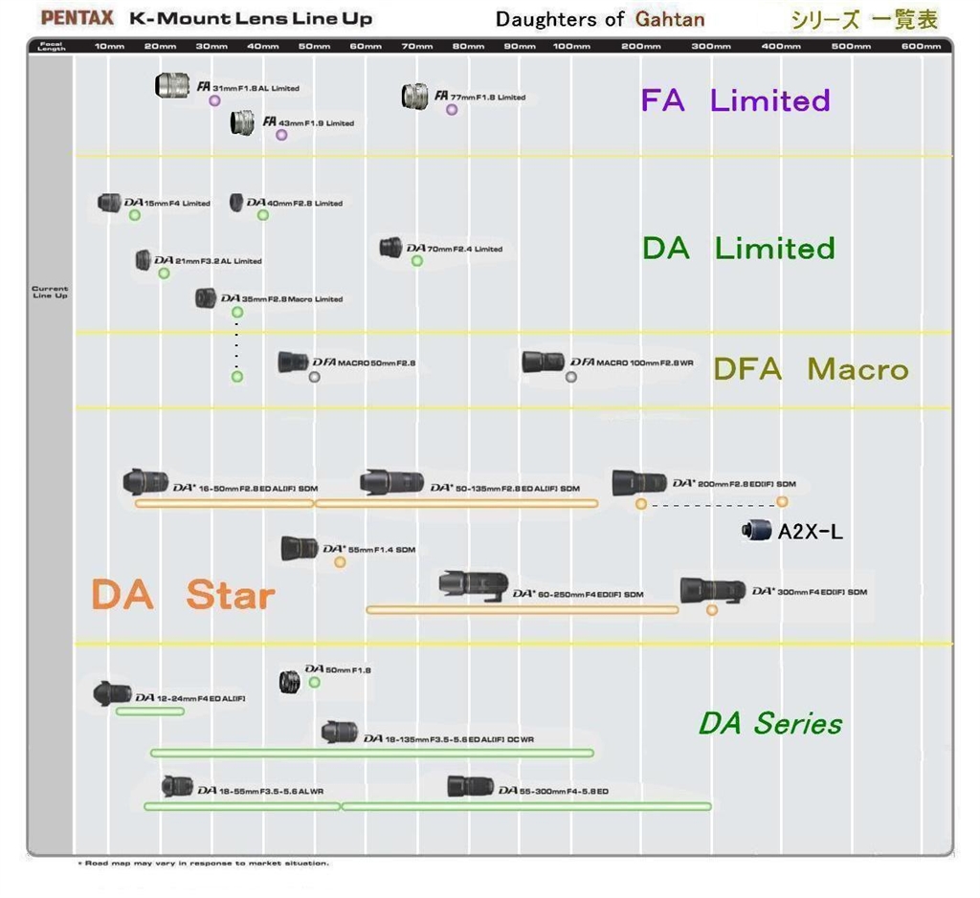Click the DA 55-300mm F4-5.8 ED lens image

(x=471, y=786)
